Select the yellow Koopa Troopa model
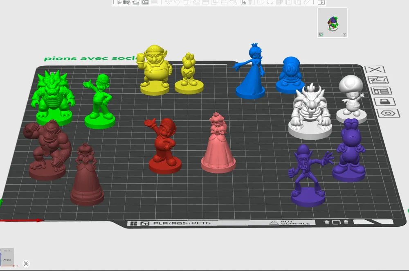Viewport: 409px width, 271px height. [x=189, y=74]
